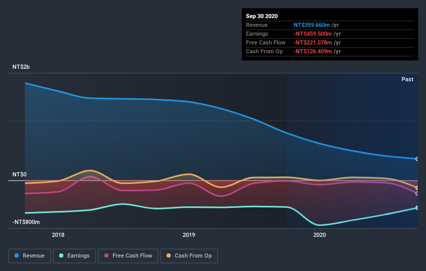Click the Cash From Op label in the tooltip
The height and width of the screenshot is (271, 426).
pos(264,51)
